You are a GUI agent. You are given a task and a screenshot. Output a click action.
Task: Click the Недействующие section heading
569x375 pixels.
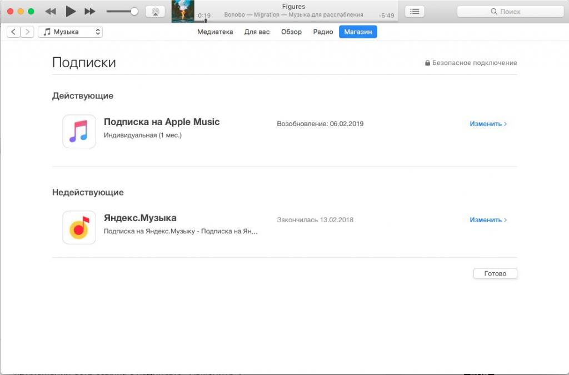[x=88, y=192]
